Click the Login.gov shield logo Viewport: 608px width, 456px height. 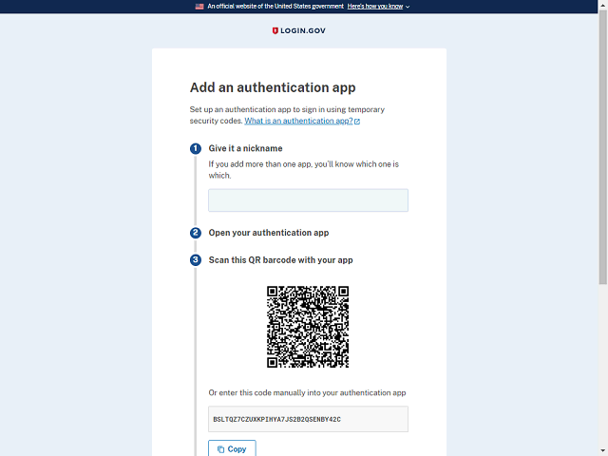point(275,30)
